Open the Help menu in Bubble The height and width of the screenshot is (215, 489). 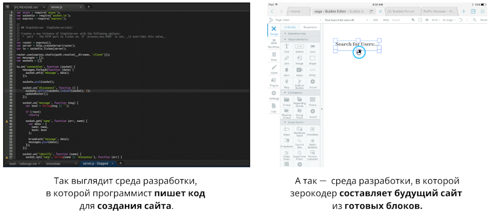(386, 20)
